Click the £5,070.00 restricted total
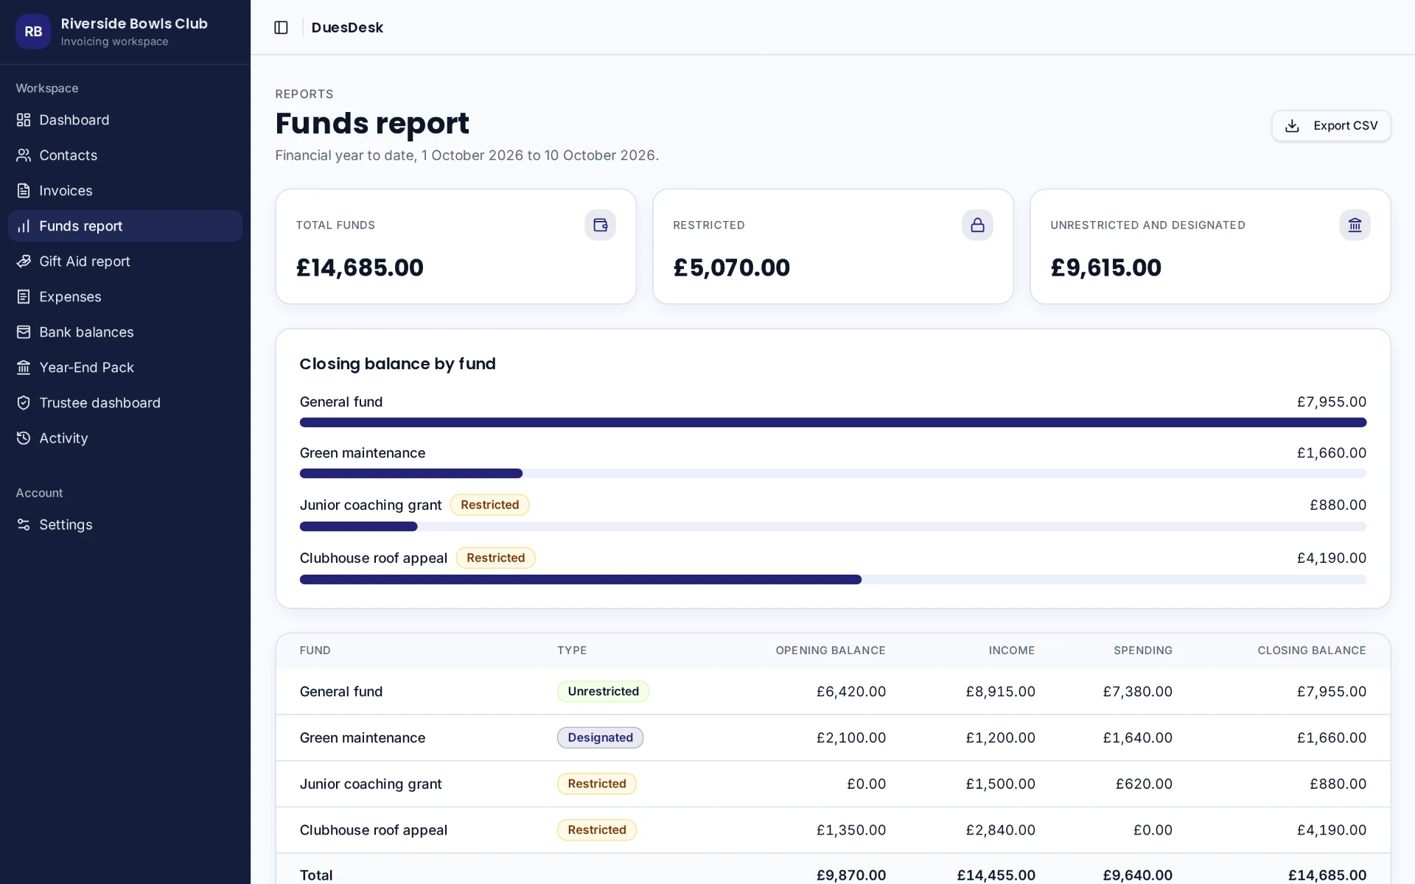This screenshot has width=1415, height=884. 731,267
